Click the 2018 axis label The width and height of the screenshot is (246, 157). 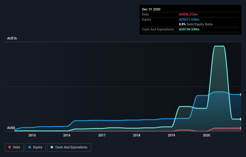pyautogui.click(x=137, y=135)
